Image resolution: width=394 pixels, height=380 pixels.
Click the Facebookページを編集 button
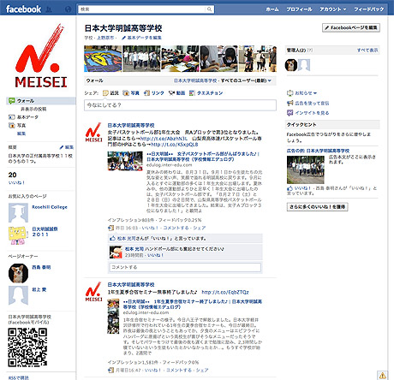pyautogui.click(x=351, y=27)
